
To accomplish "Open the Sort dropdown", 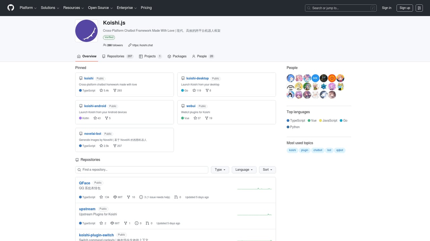I will 267,170.
